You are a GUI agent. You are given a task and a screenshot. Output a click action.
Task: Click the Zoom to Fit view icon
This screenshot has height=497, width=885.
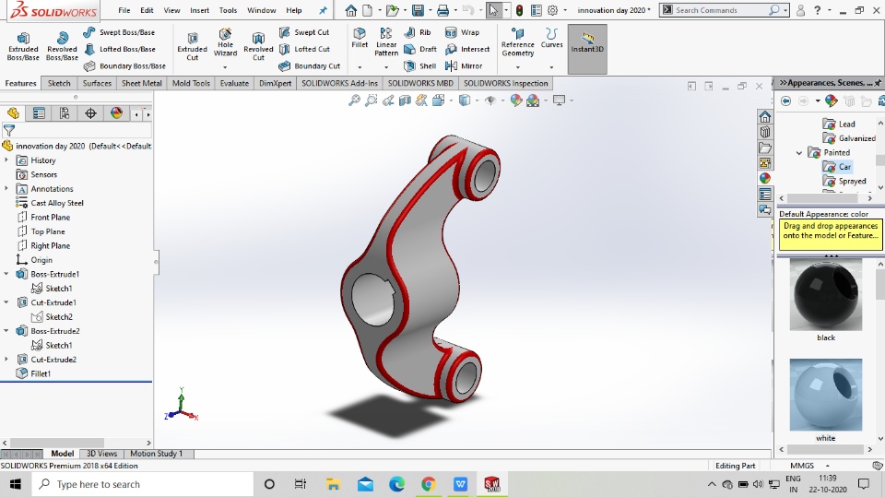[x=354, y=101]
